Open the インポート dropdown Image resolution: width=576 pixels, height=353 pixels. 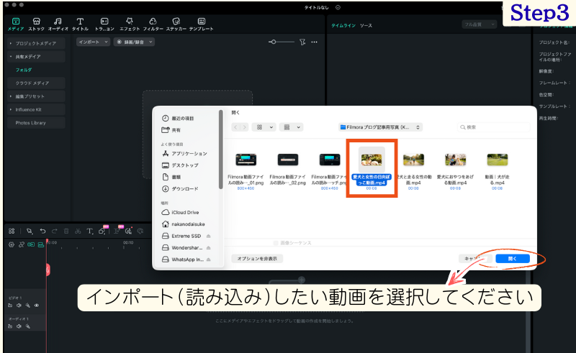(x=93, y=42)
